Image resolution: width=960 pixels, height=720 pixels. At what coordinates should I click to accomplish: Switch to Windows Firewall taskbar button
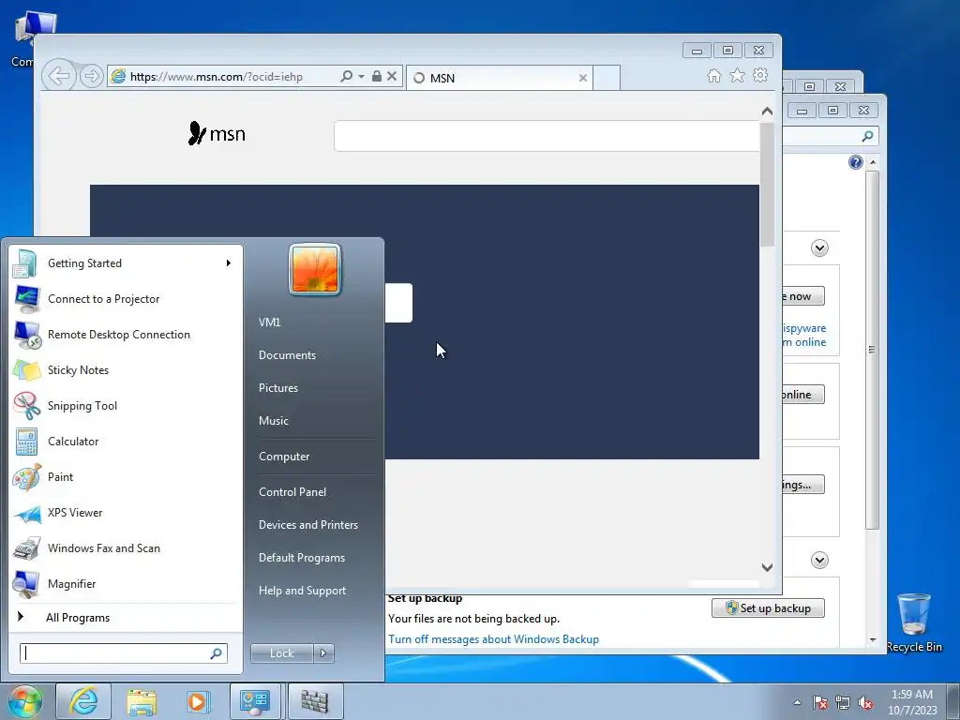315,701
